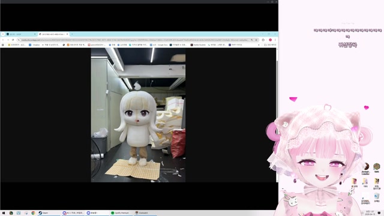
Task: Open the Google Docs bookmark
Action: pyautogui.click(x=159, y=45)
